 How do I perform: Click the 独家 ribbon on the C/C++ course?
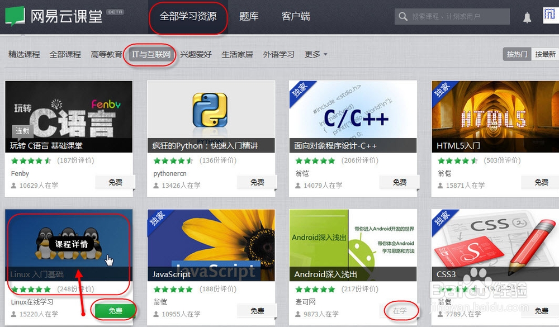point(300,91)
